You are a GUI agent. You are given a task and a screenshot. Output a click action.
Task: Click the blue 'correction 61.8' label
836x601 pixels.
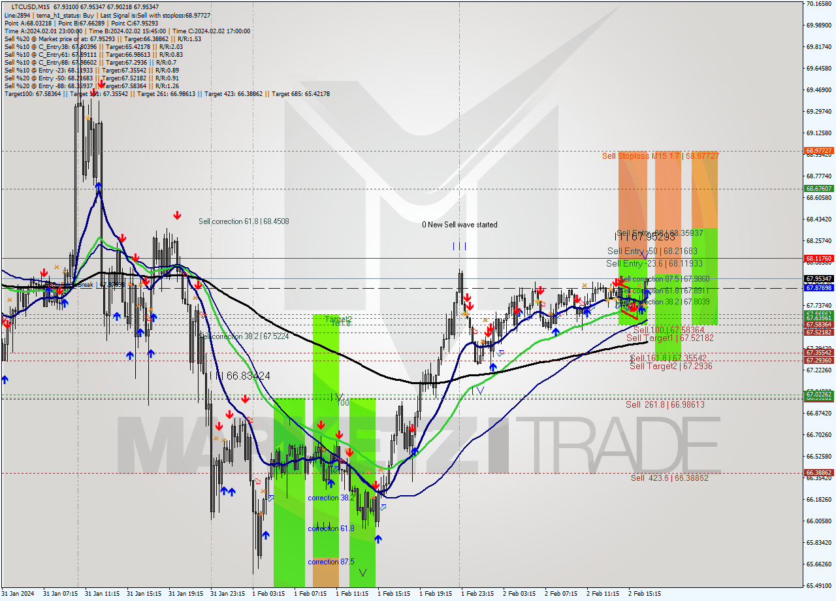point(331,528)
